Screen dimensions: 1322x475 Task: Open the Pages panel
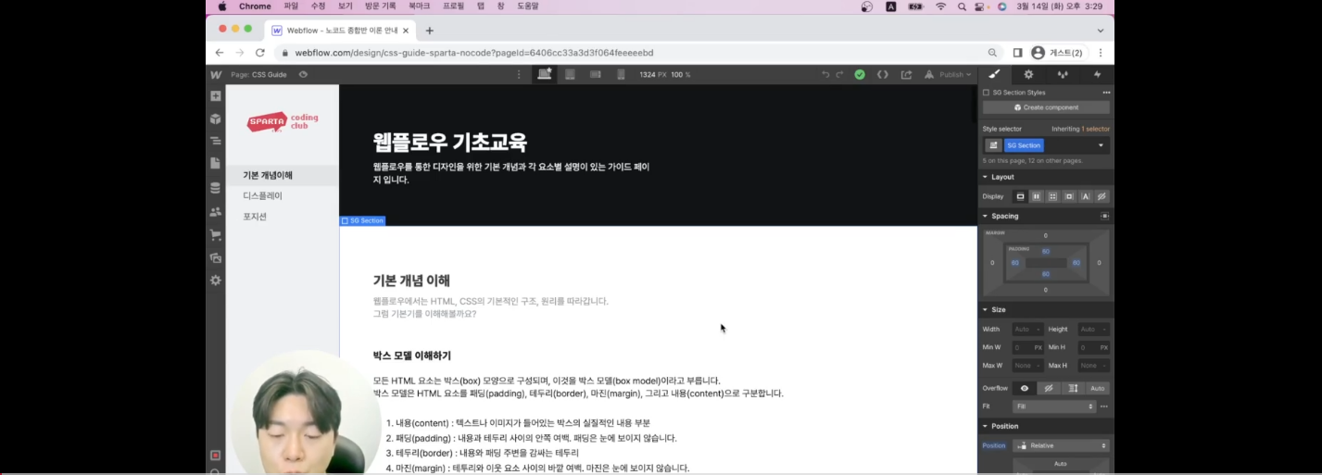tap(216, 164)
